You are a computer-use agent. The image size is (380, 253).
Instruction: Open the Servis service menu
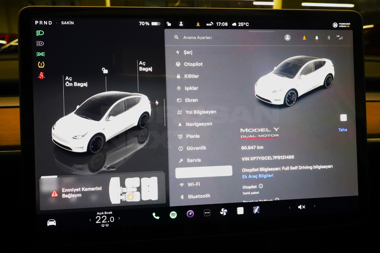[190, 160]
